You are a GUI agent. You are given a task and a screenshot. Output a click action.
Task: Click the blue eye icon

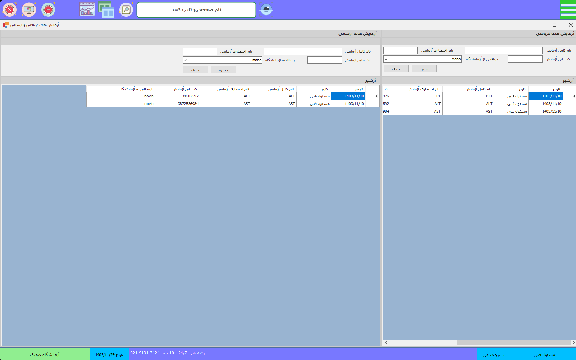coord(266,10)
